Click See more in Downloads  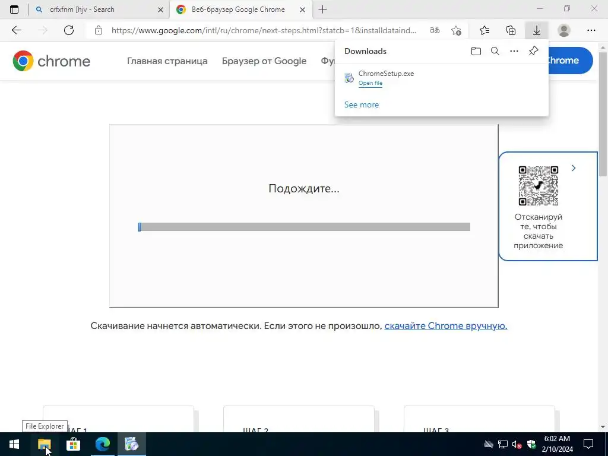(362, 104)
